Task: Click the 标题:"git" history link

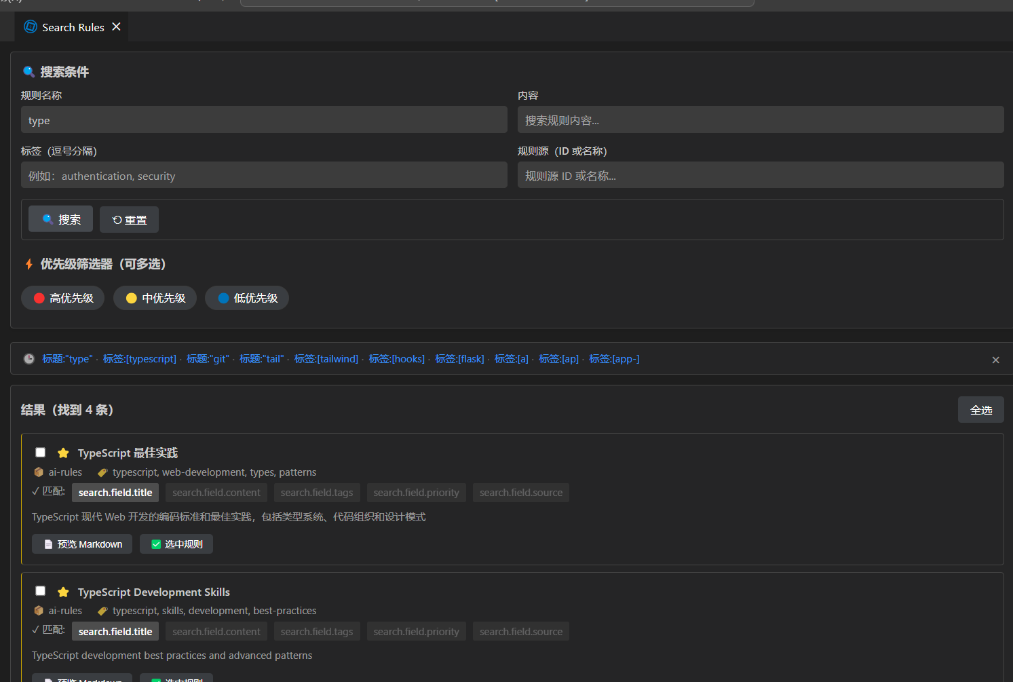Action: tap(208, 359)
